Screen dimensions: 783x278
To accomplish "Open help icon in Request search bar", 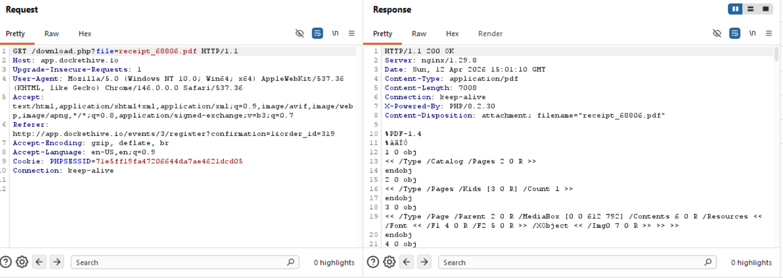I will click(x=6, y=262).
